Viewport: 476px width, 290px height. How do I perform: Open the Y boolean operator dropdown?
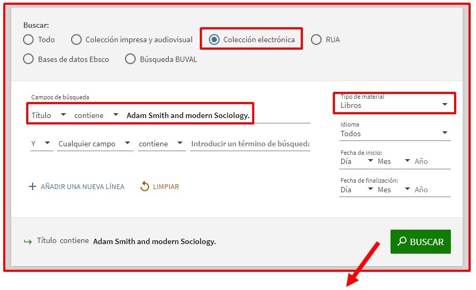tap(41, 144)
